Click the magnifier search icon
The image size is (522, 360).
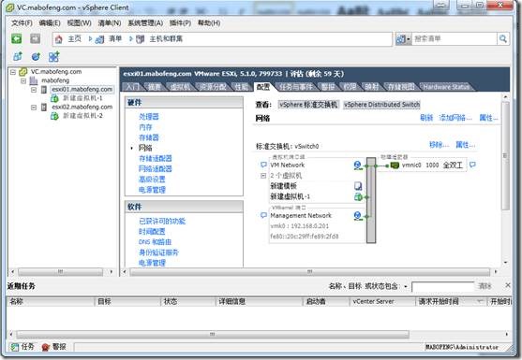click(x=503, y=39)
